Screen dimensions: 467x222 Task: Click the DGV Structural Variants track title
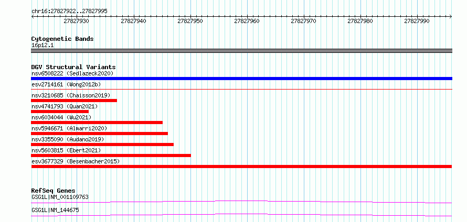[73, 67]
